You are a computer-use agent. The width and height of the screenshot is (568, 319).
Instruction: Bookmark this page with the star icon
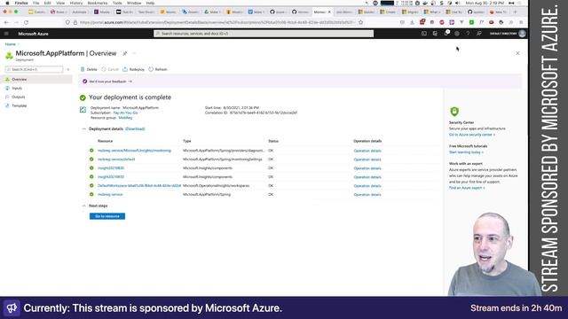tap(361, 22)
